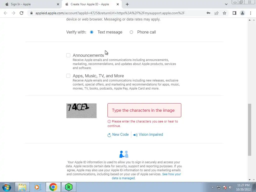This screenshot has height=192, width=256.
Task: Switch to Sign In - Apple tab
Action: pyautogui.click(x=31, y=4)
